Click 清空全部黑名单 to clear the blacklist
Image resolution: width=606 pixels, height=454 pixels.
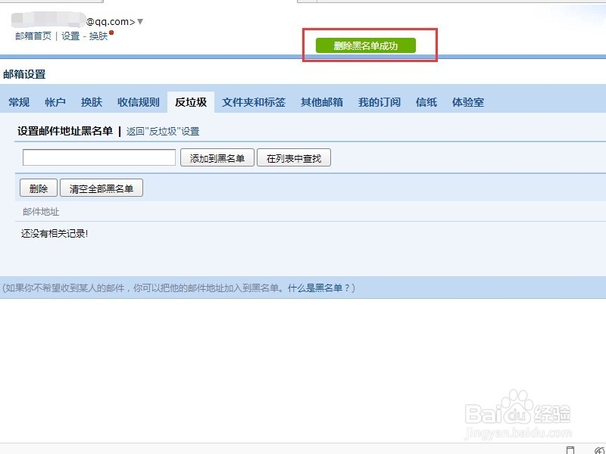click(x=102, y=187)
